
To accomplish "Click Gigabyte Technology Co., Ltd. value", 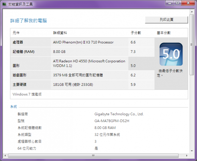I will click(x=119, y=114).
